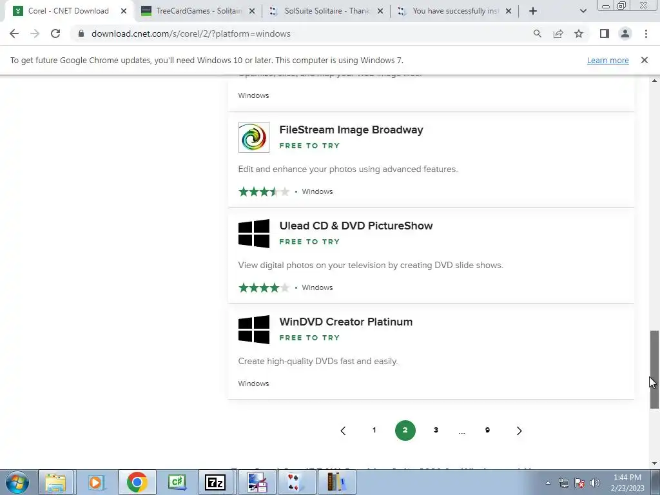Switch to TreeCardGames Solitaire tab
This screenshot has width=660, height=495.
199,11
